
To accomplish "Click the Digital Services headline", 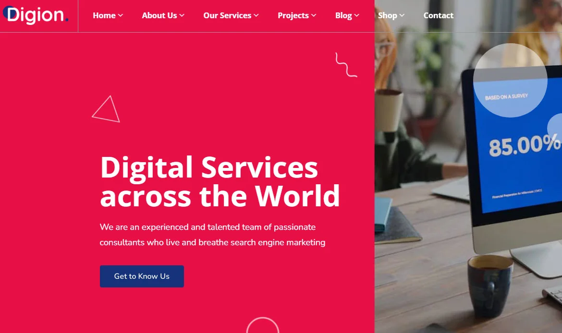I will coord(220,181).
